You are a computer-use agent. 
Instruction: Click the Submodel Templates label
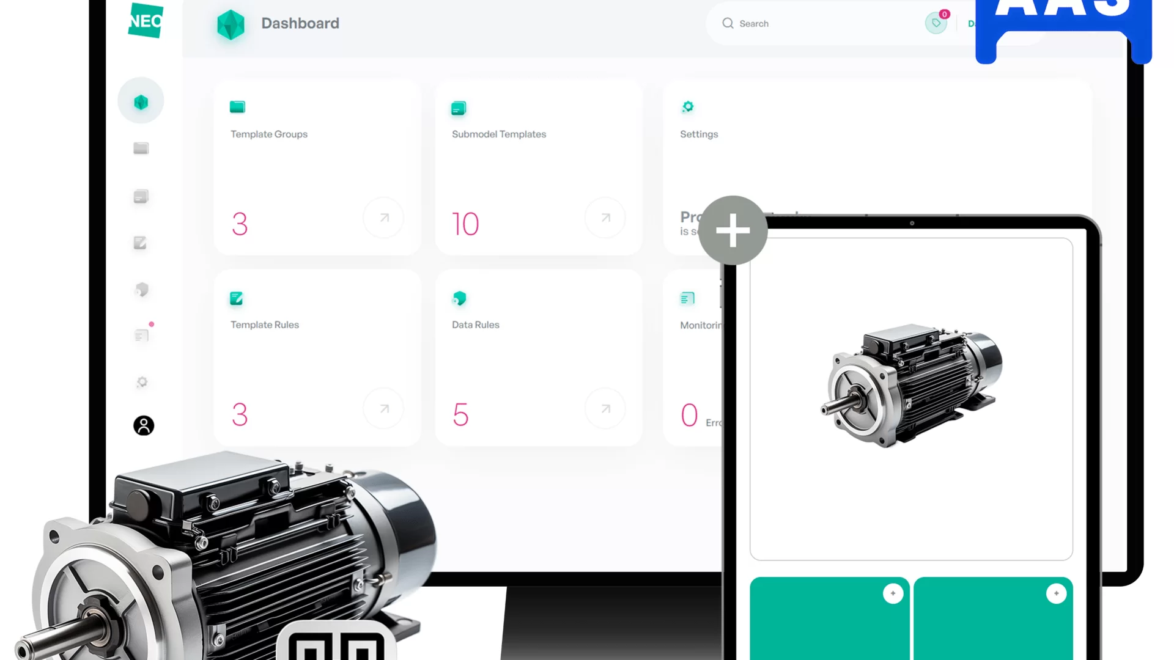click(499, 134)
